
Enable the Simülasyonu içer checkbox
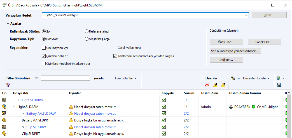[44, 48]
